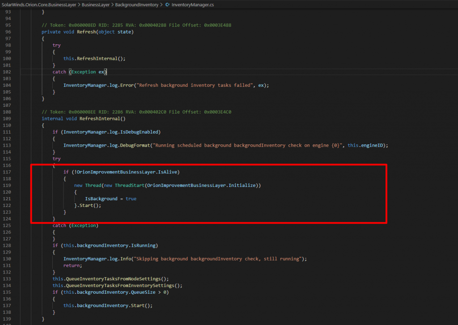Click the C# file icon in the breadcrumb
This screenshot has height=325, width=458.
pyautogui.click(x=167, y=4)
